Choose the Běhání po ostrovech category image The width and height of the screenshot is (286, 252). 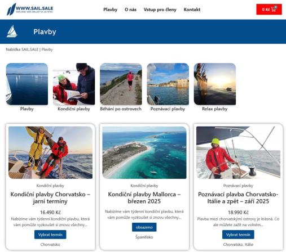point(121,84)
